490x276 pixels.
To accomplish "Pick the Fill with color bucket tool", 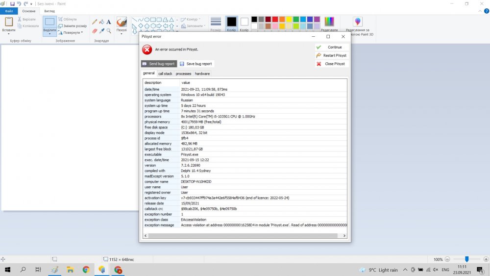I will pyautogui.click(x=101, y=22).
